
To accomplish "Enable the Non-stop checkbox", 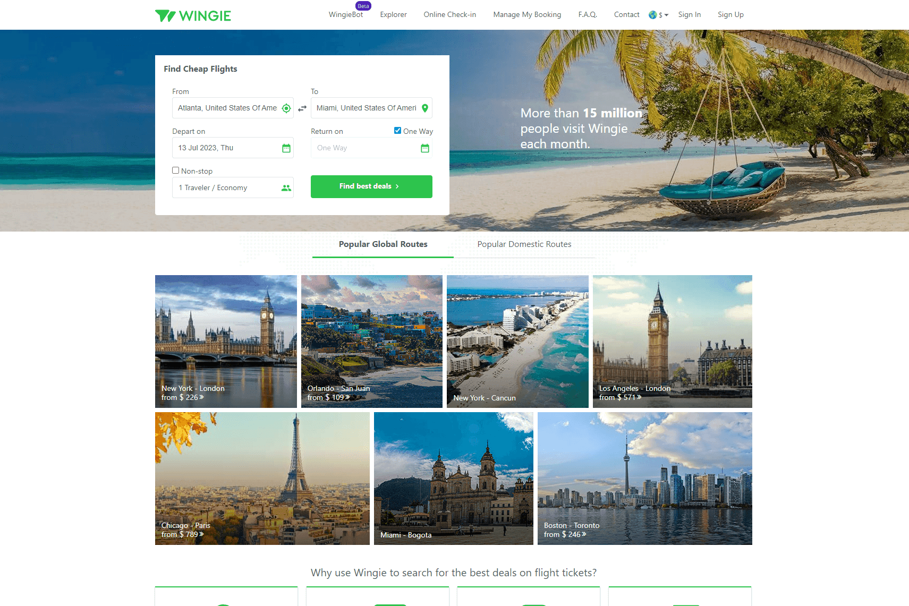I will click(175, 170).
